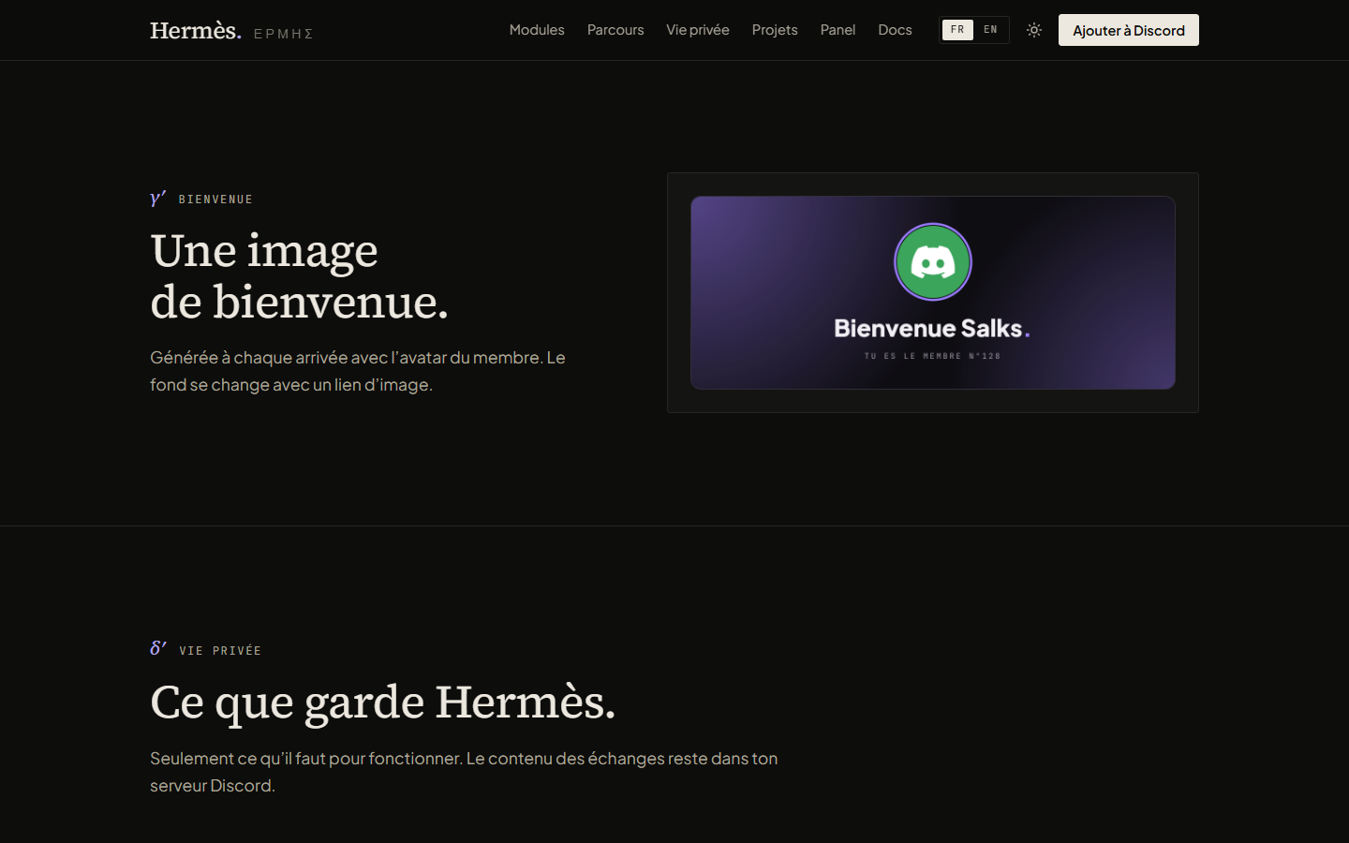The image size is (1349, 843).
Task: Click the BIENVENUE section label
Action: point(215,200)
